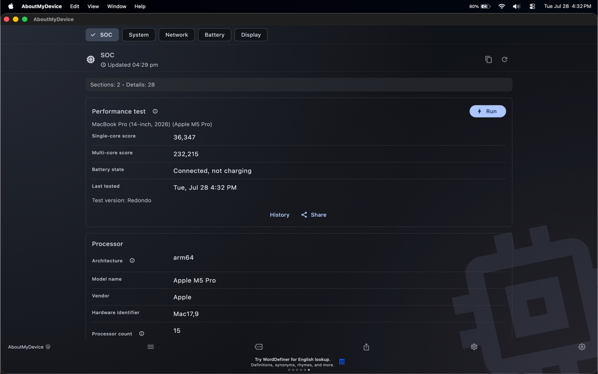Click 'Connected, not charging' battery state
The image size is (598, 374).
[x=213, y=171]
